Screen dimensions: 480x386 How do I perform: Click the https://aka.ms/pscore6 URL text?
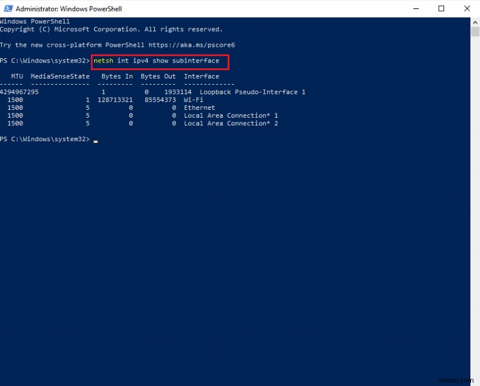[x=191, y=45]
